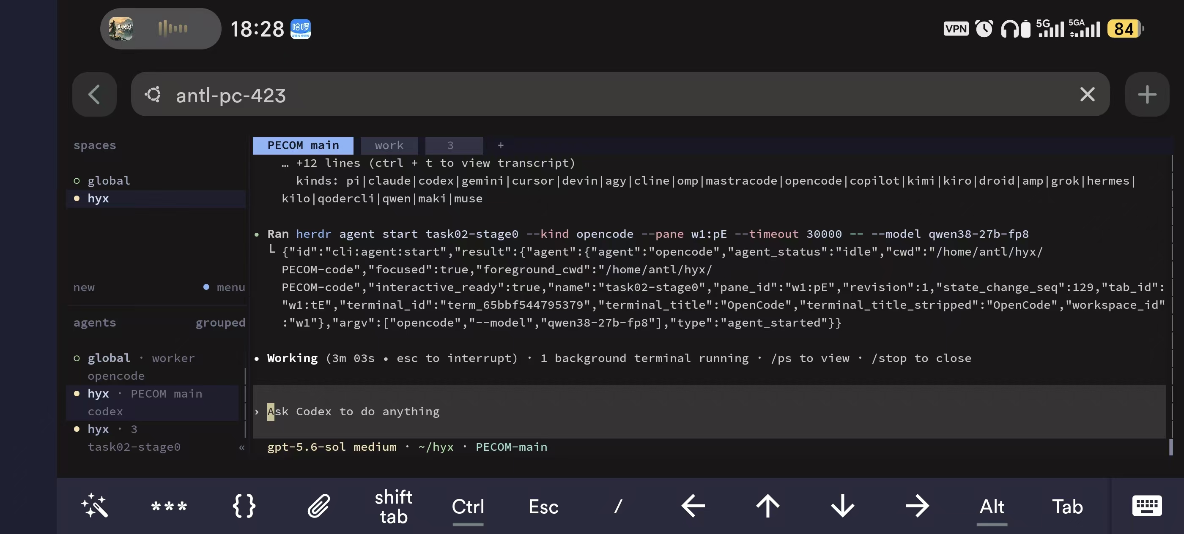1184x534 pixels.
Task: Tap the paperclip attachment icon
Action: pyautogui.click(x=318, y=506)
